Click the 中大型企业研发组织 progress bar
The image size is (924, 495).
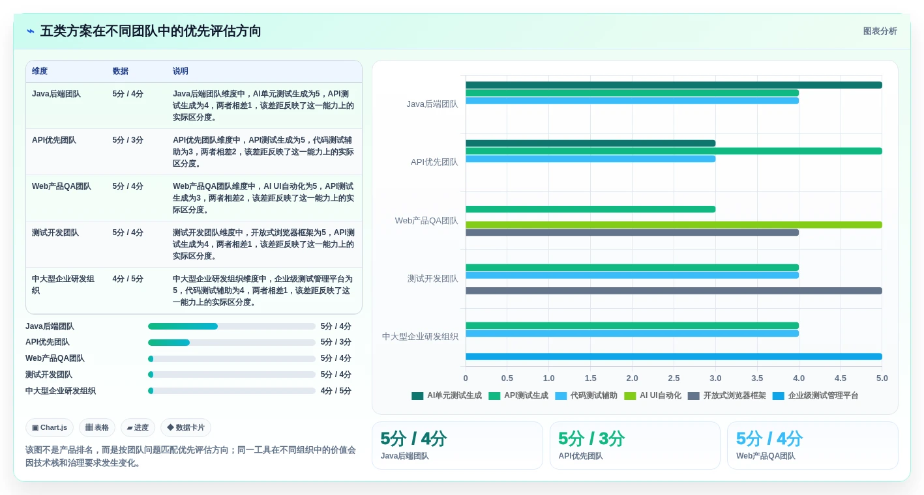231,391
